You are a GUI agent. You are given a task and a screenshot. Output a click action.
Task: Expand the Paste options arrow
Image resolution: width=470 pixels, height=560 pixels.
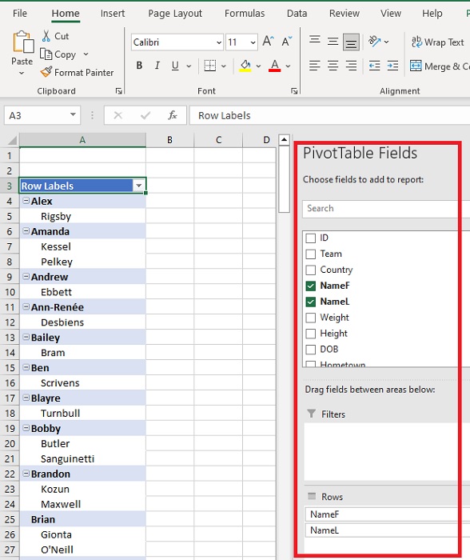(22, 74)
